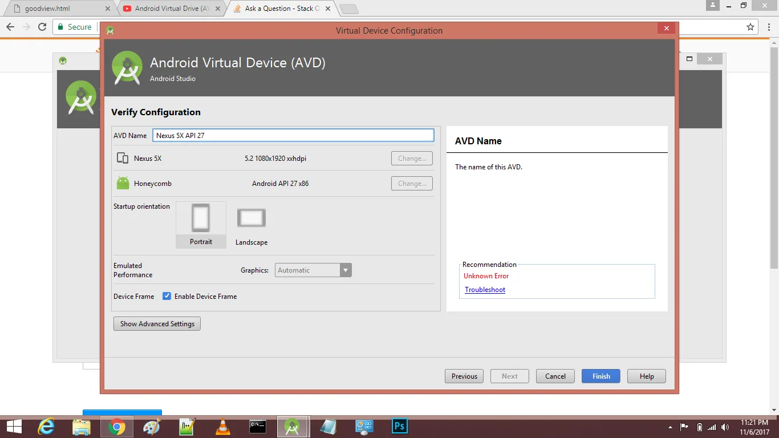Open Command Prompt from taskbar
This screenshot has height=438, width=779.
pyautogui.click(x=258, y=427)
